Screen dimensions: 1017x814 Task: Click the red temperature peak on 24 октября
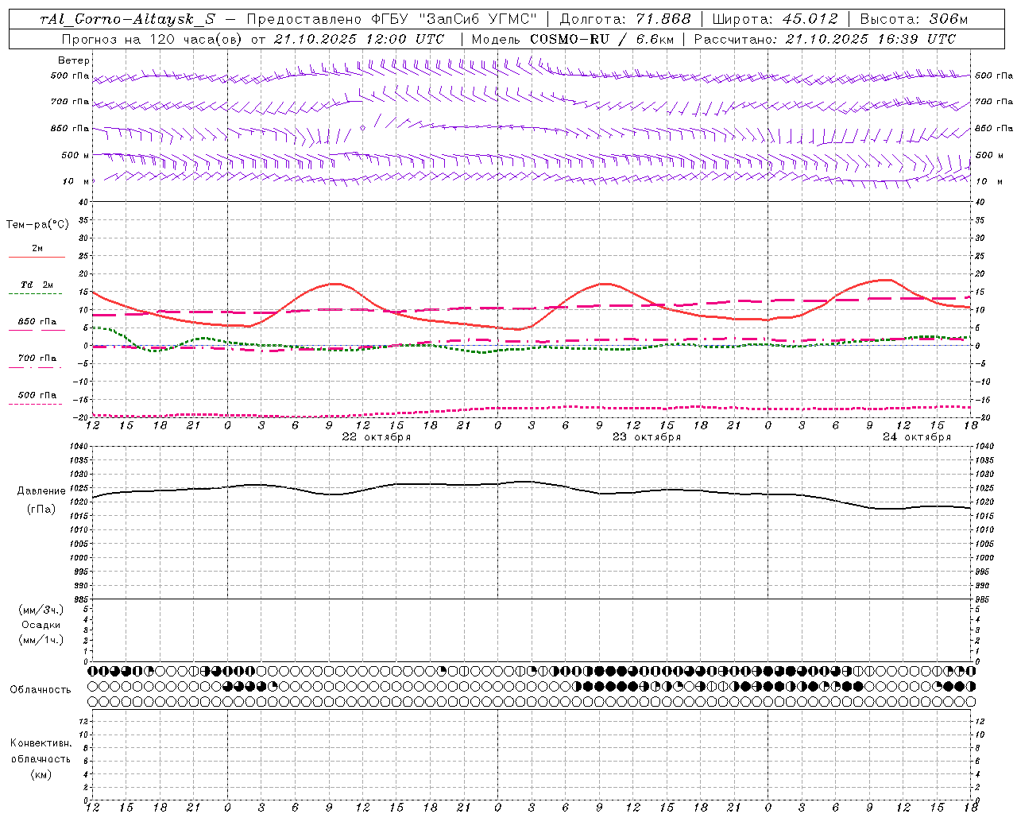[x=885, y=280]
